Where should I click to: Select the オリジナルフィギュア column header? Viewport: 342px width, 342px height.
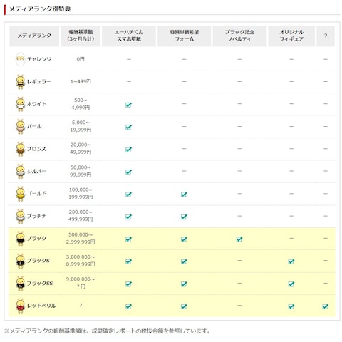tap(291, 36)
